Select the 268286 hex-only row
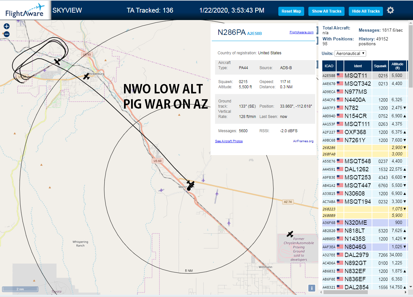Screen dimensions: 413x297 (365, 147)
